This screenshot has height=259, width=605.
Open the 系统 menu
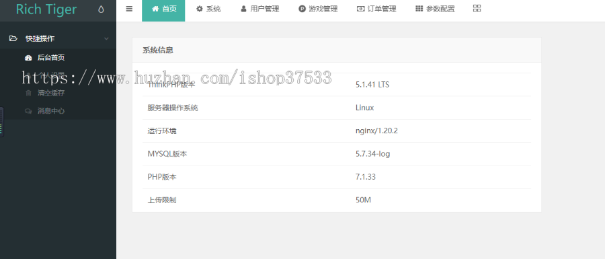(208, 9)
